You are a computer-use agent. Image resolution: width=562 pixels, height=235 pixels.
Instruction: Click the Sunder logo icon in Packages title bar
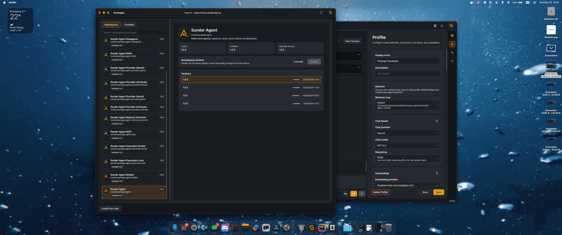pyautogui.click(x=330, y=13)
